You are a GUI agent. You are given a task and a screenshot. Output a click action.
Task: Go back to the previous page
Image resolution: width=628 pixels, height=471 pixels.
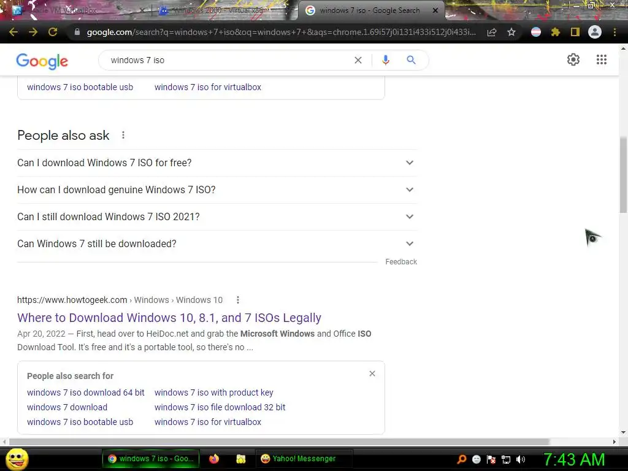click(x=13, y=32)
